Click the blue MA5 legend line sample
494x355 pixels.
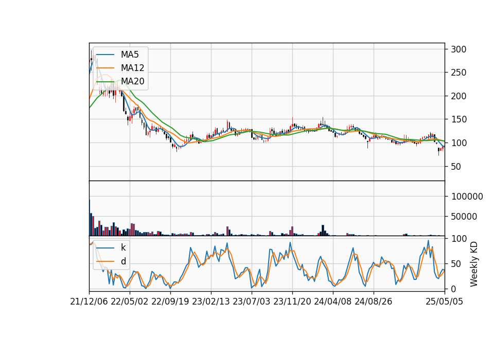(x=105, y=55)
